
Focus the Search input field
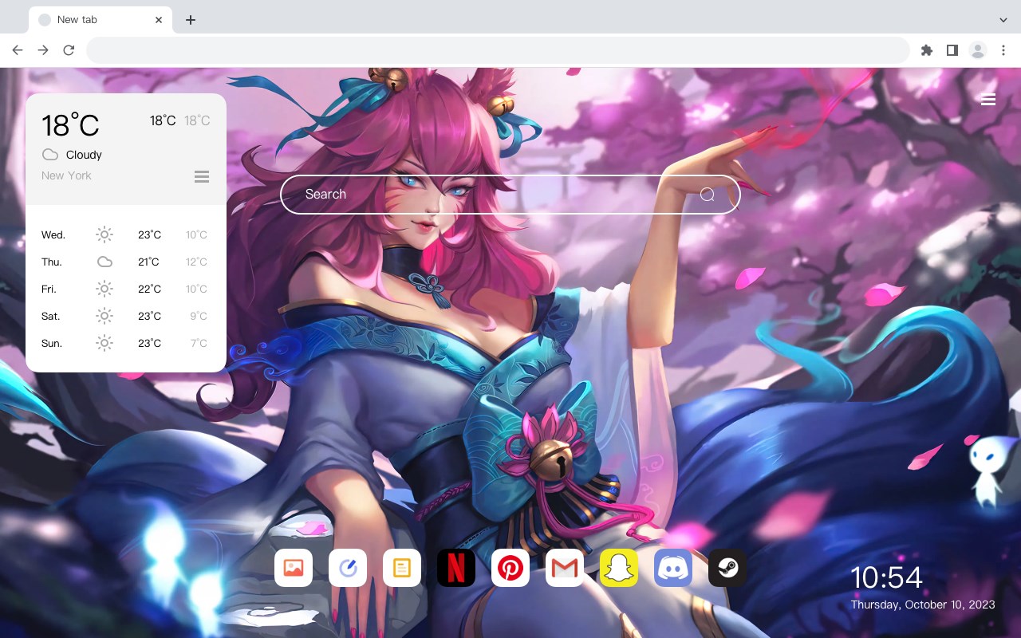point(510,195)
